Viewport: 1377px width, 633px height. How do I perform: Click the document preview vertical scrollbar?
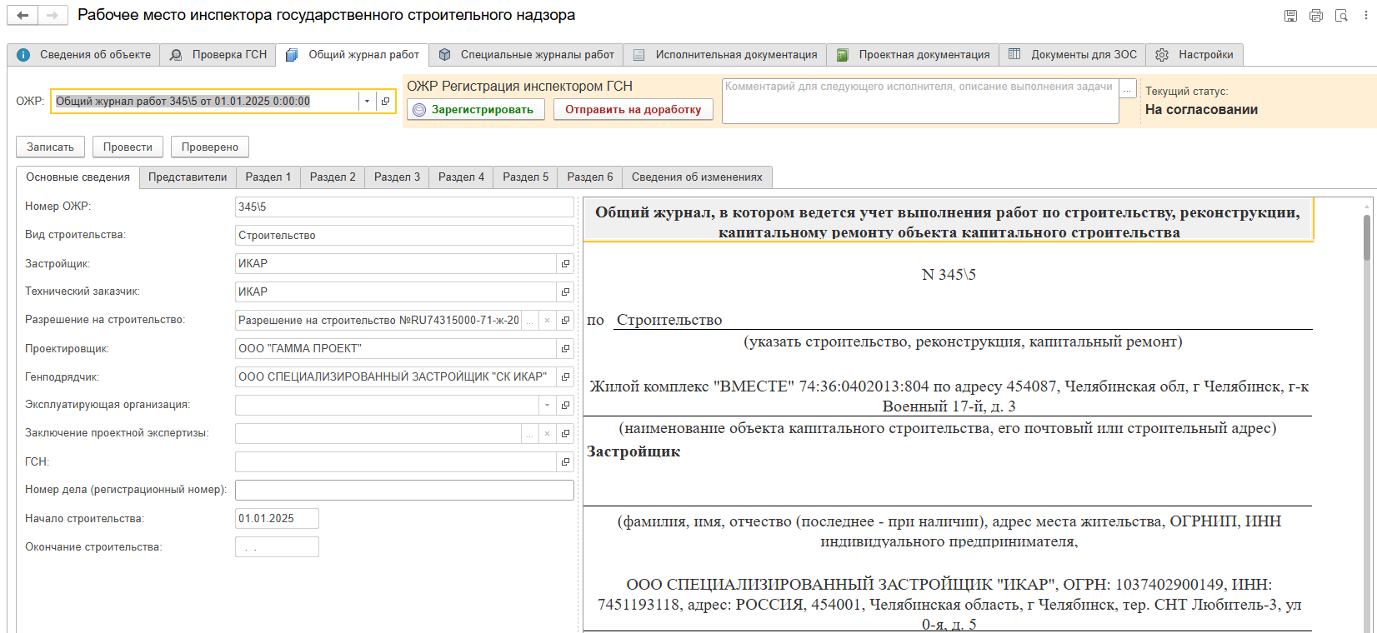(x=1367, y=237)
